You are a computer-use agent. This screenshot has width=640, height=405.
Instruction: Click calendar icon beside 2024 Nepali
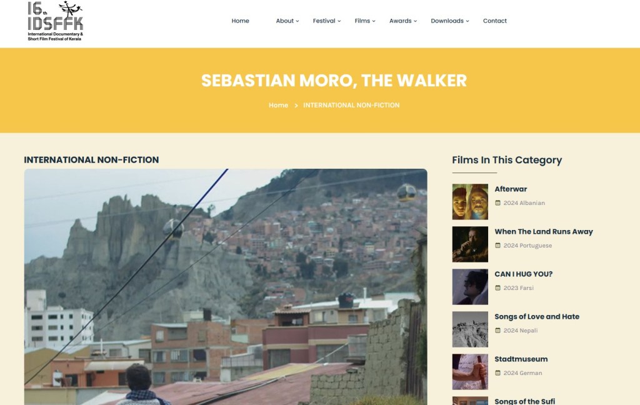point(497,330)
